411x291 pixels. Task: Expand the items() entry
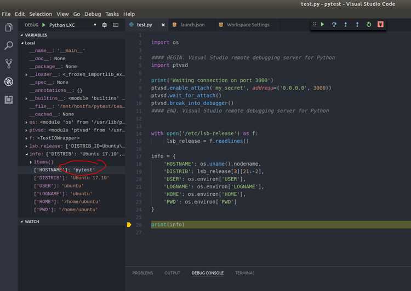click(31, 162)
